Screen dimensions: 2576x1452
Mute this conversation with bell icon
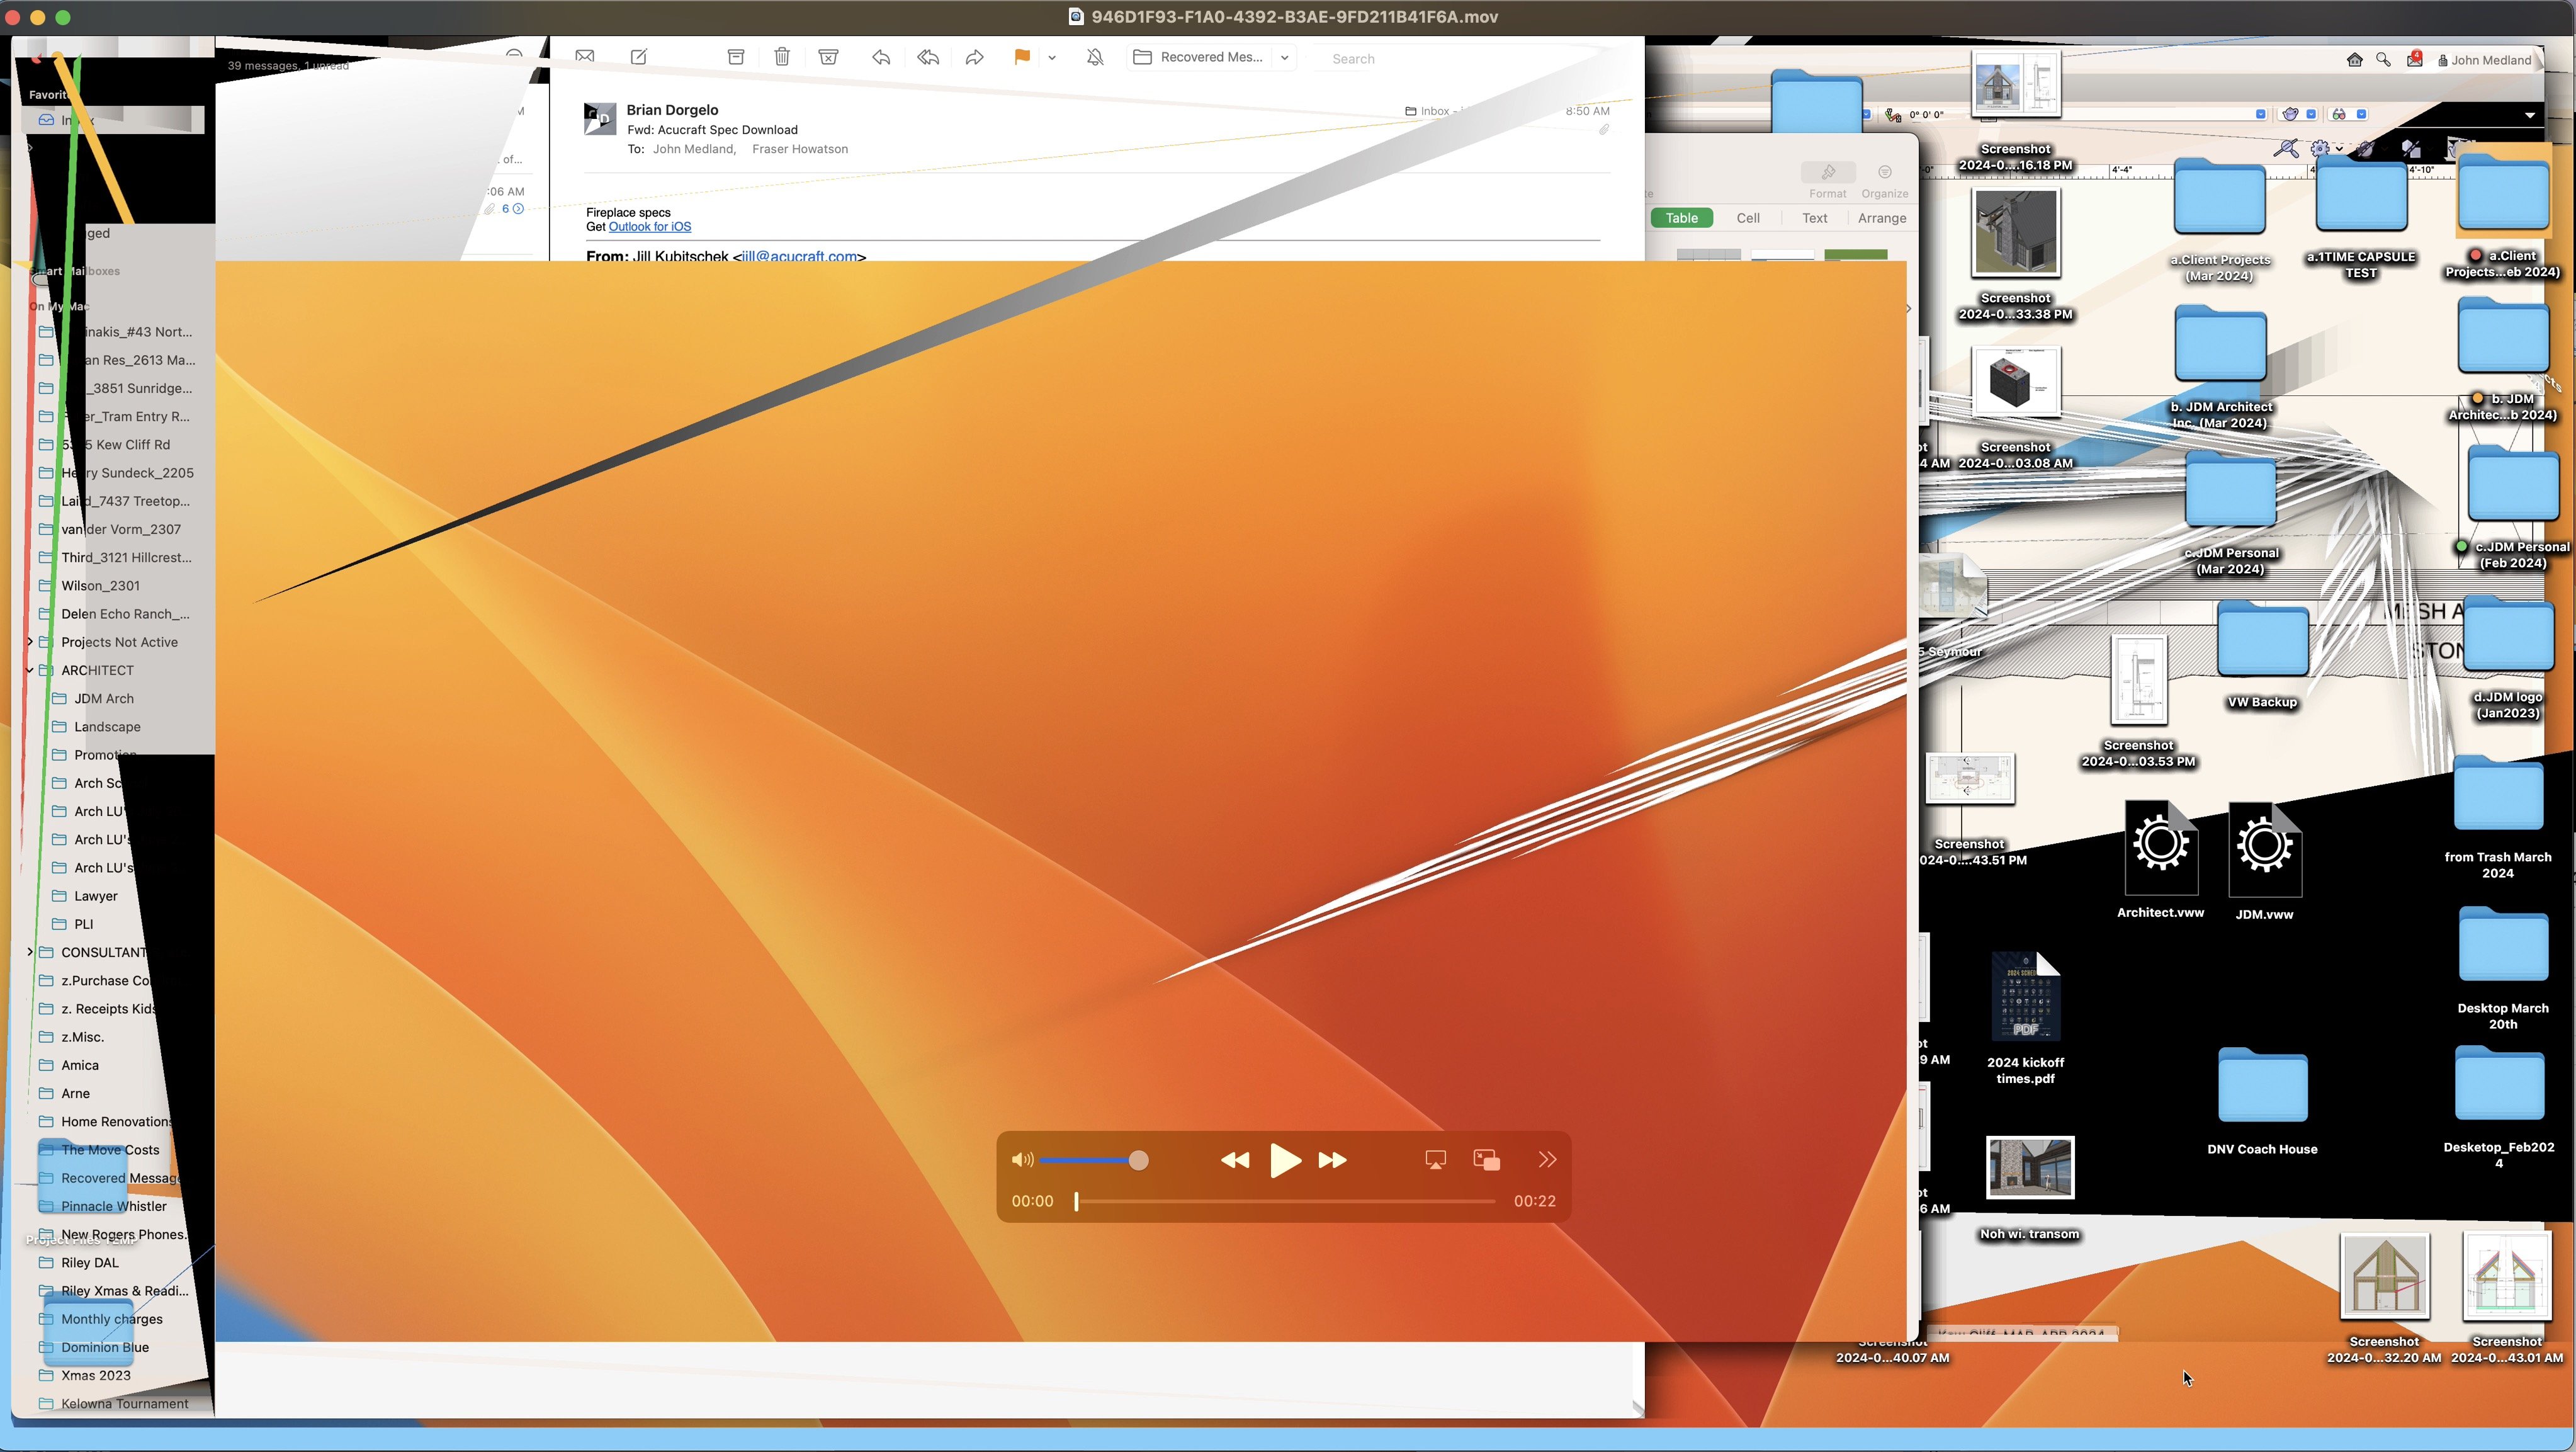coord(1095,57)
